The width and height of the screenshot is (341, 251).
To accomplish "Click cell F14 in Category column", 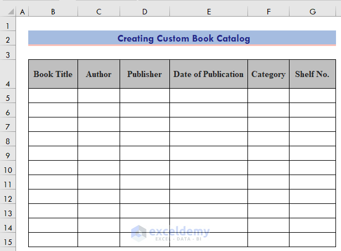I will click(268, 226).
